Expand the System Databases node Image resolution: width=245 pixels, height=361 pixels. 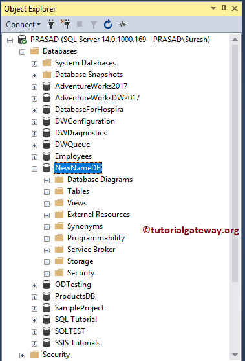coord(34,64)
